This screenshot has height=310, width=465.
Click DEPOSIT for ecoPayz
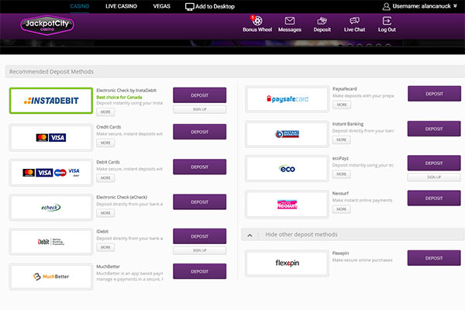[x=434, y=164]
